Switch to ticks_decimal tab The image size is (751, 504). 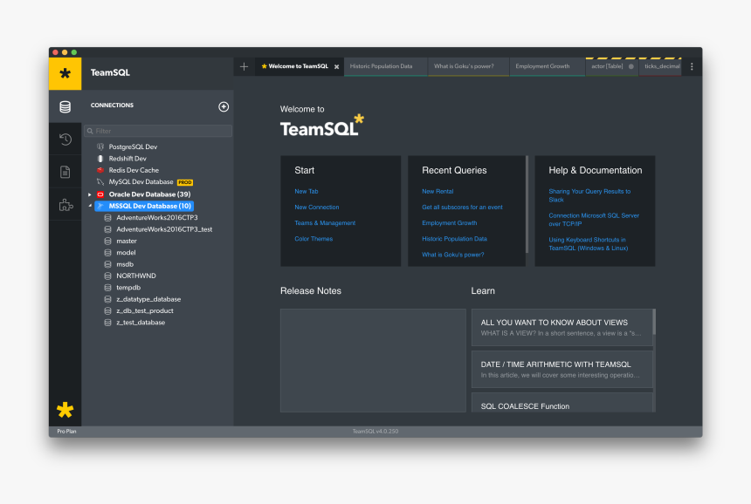coord(661,66)
